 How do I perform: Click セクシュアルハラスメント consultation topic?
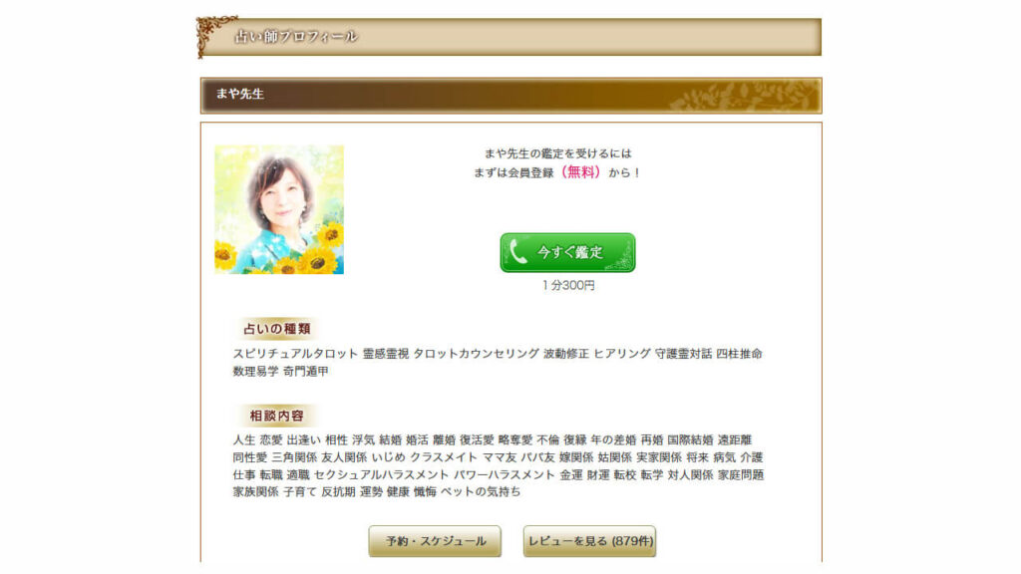381,474
